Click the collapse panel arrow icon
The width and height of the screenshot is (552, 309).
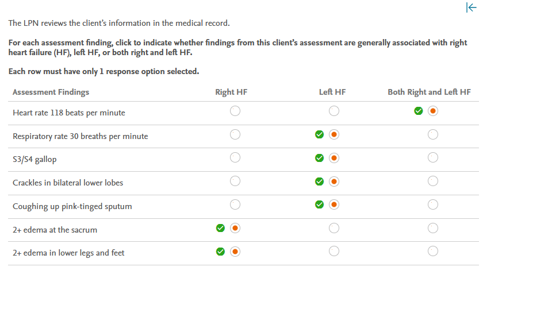pyautogui.click(x=471, y=7)
